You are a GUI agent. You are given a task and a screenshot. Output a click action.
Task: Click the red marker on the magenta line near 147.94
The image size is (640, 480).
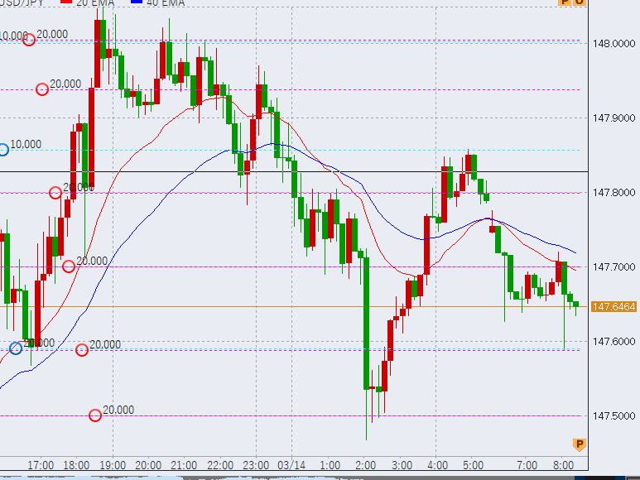point(42,89)
